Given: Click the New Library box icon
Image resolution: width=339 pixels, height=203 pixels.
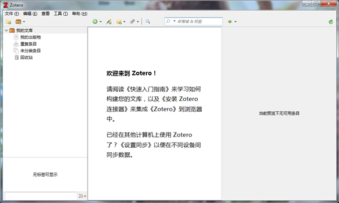Looking at the screenshot, I should 19,21.
